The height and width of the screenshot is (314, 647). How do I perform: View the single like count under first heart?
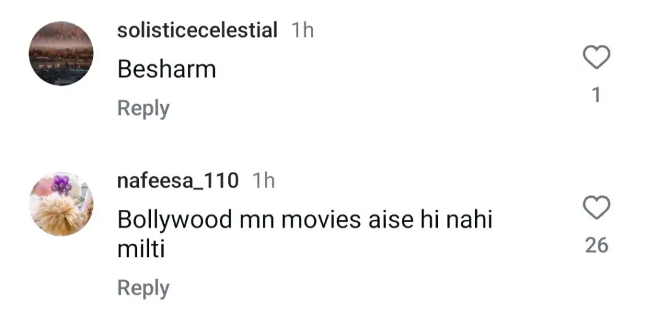(596, 95)
